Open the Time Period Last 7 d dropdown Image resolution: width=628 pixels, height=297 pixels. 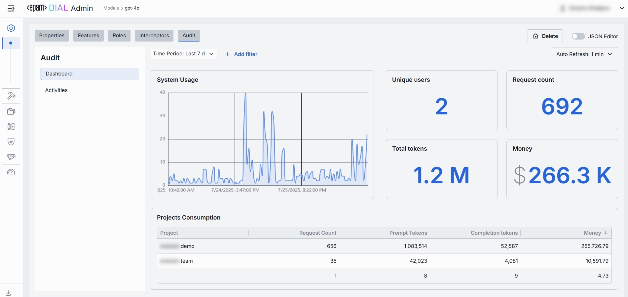pyautogui.click(x=183, y=54)
